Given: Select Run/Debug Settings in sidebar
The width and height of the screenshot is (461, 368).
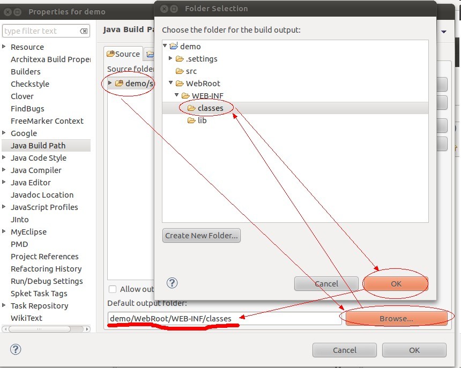Looking at the screenshot, I should 47,281.
